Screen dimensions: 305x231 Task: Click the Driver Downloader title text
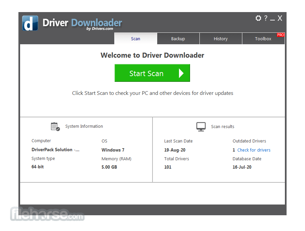pyautogui.click(x=82, y=23)
